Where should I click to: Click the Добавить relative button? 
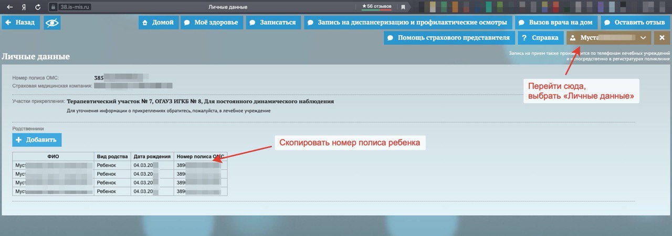click(x=37, y=140)
